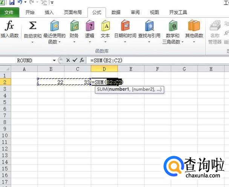Select column G header
229x187 pixels.
tap(184, 69)
